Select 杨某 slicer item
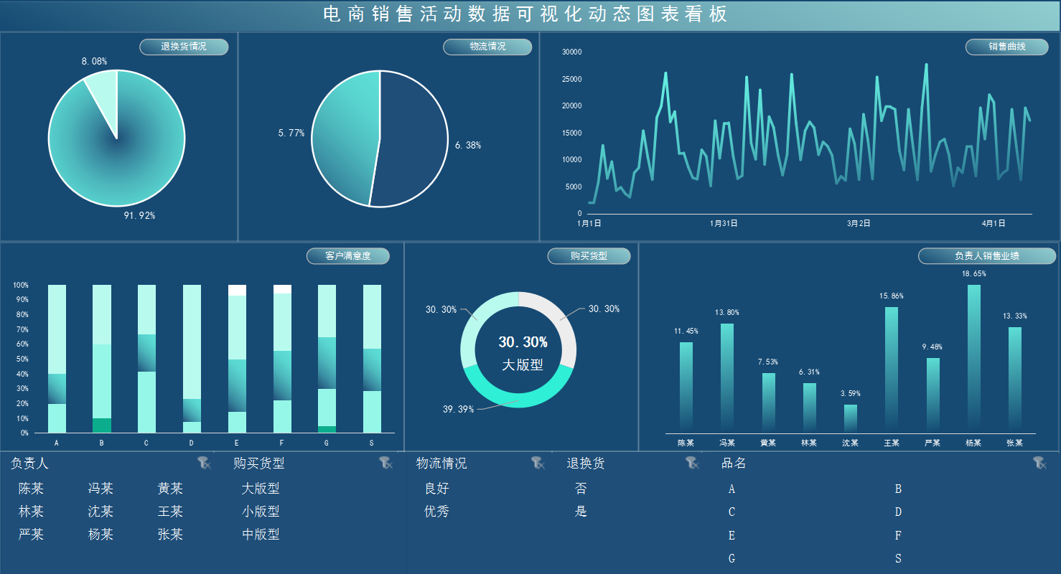Screen dimensions: 1061x574 tap(101, 535)
